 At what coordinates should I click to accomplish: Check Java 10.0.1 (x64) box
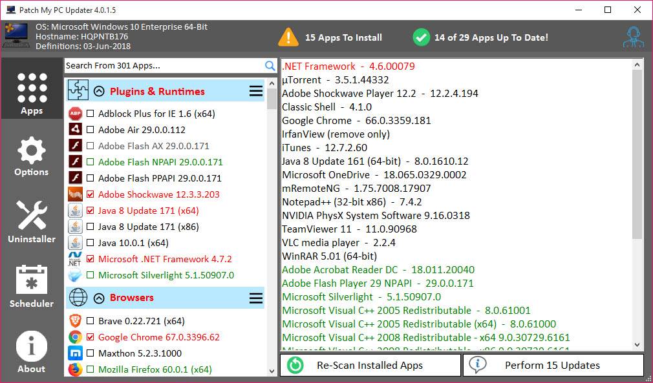point(91,243)
